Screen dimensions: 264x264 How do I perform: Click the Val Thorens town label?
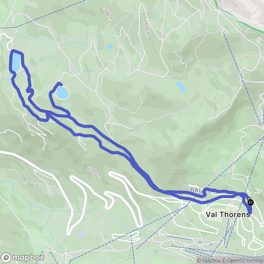(228, 214)
